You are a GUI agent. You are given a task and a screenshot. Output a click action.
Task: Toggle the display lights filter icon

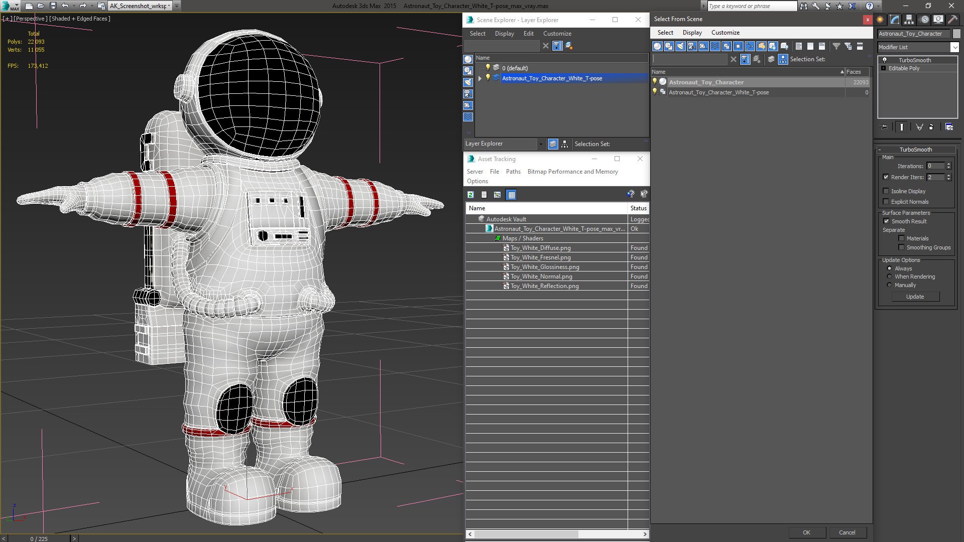[680, 46]
